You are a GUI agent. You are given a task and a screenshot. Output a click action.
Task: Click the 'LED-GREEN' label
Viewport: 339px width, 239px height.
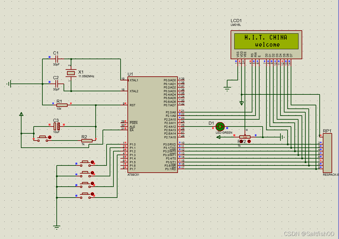tap(224, 132)
